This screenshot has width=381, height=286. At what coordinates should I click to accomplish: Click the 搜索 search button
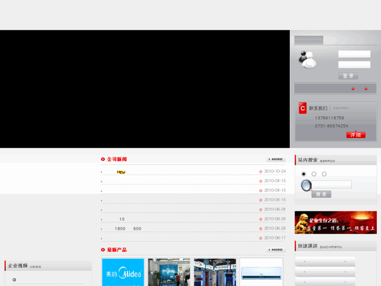point(321,194)
